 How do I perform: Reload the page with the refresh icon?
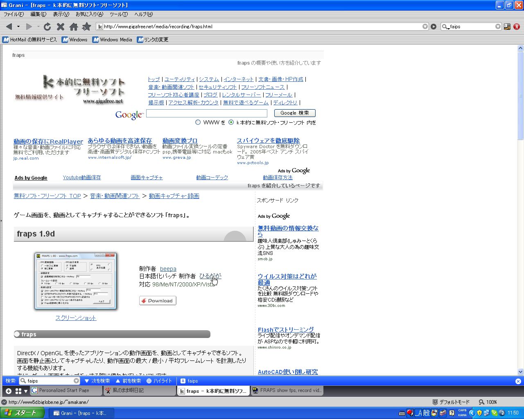47,27
